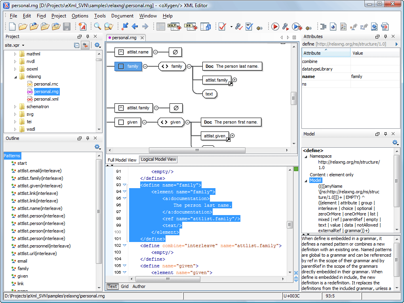Image resolution: width=404 pixels, height=303 pixels.
Task: Open the Document menu
Action: (x=122, y=16)
